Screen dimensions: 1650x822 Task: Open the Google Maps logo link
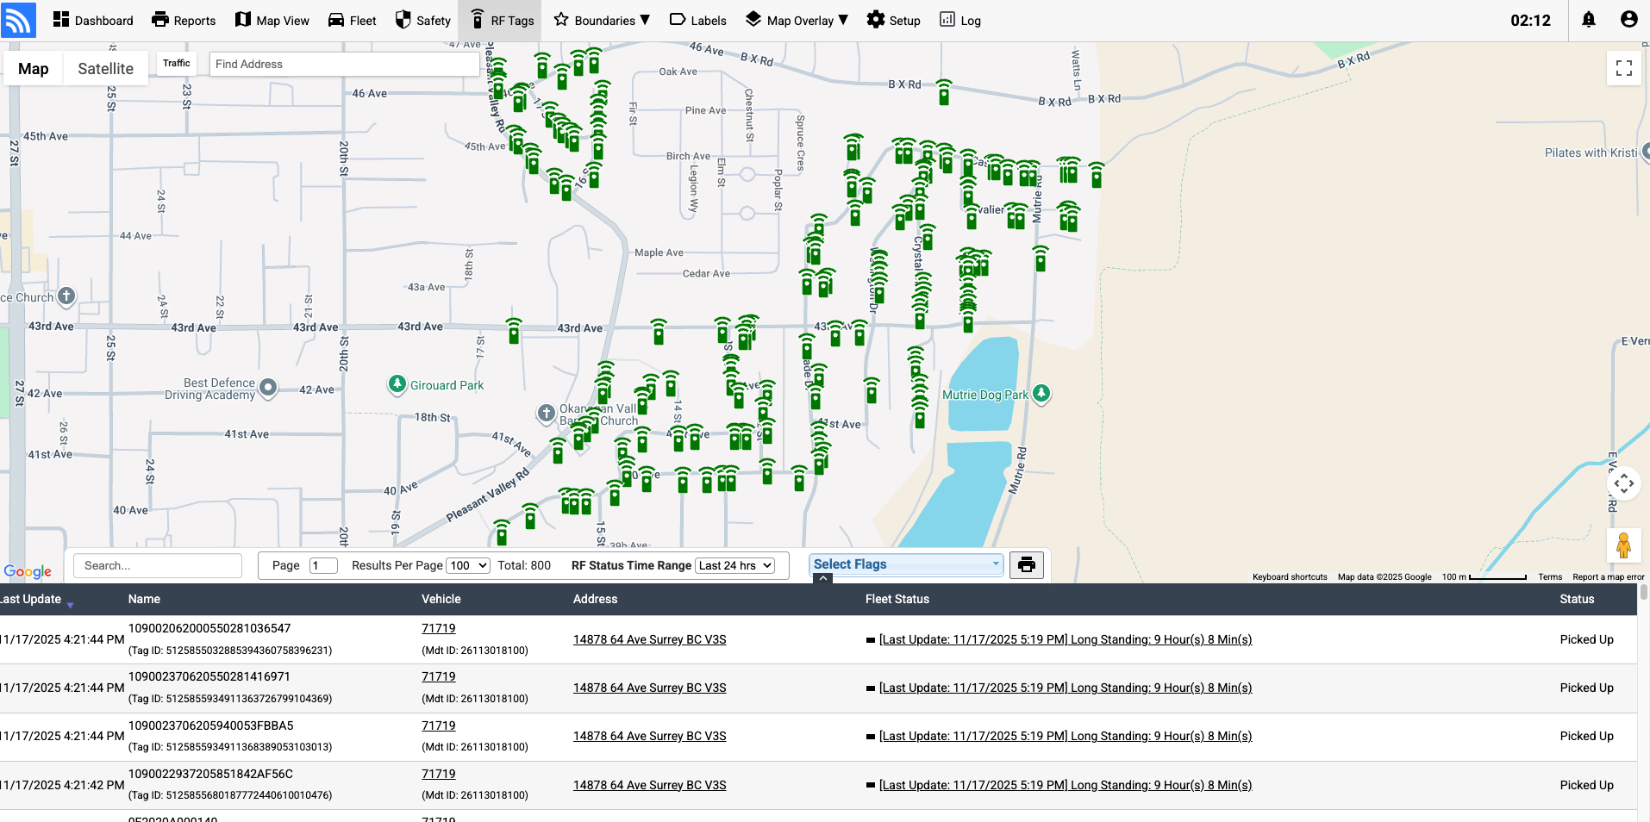pos(28,571)
